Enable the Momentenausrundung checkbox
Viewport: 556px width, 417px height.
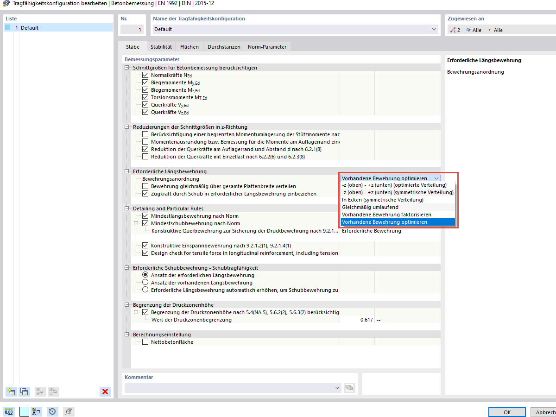[145, 142]
